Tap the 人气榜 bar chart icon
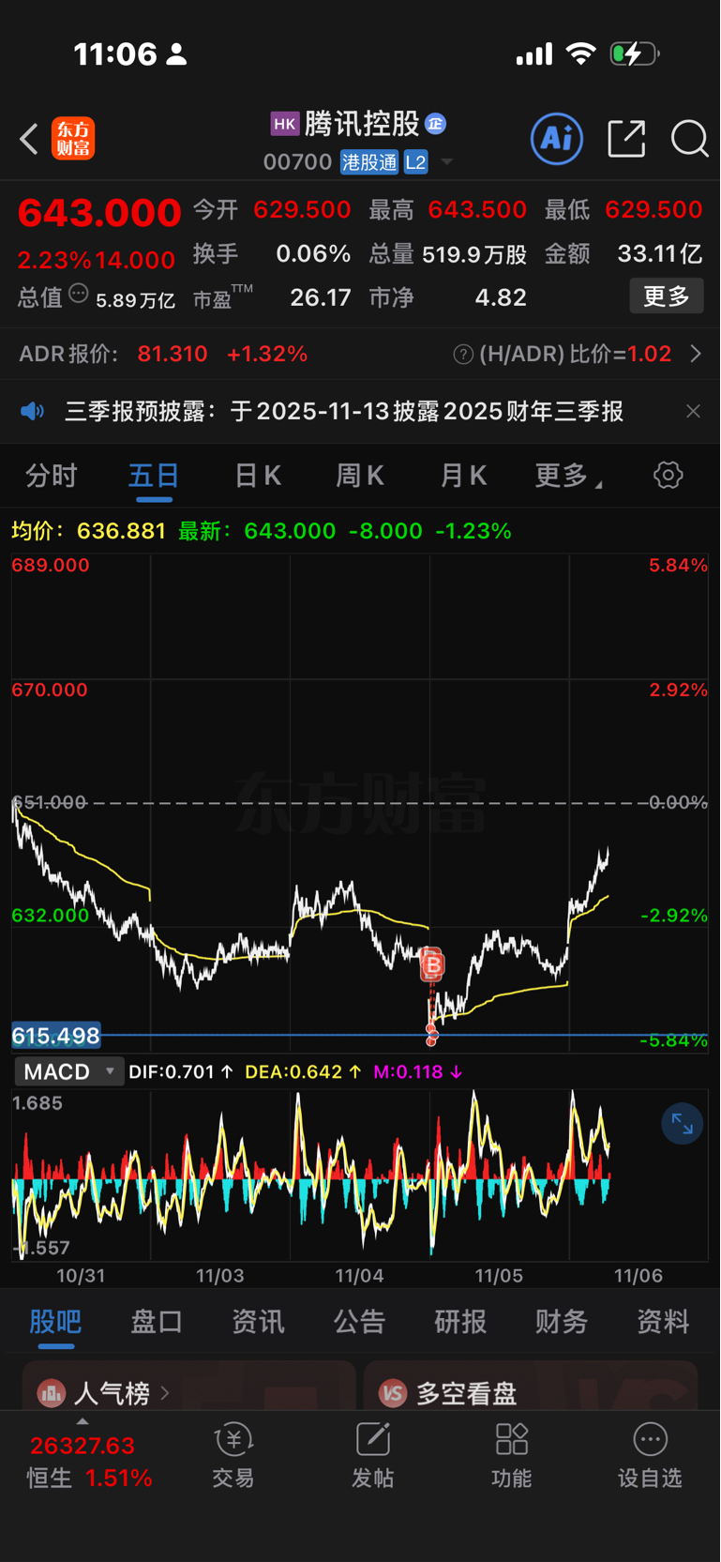This screenshot has height=1562, width=721. (52, 1393)
